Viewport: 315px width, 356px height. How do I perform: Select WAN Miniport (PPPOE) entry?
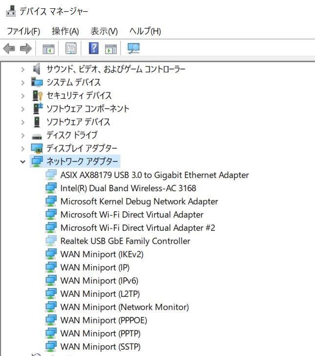[104, 320]
